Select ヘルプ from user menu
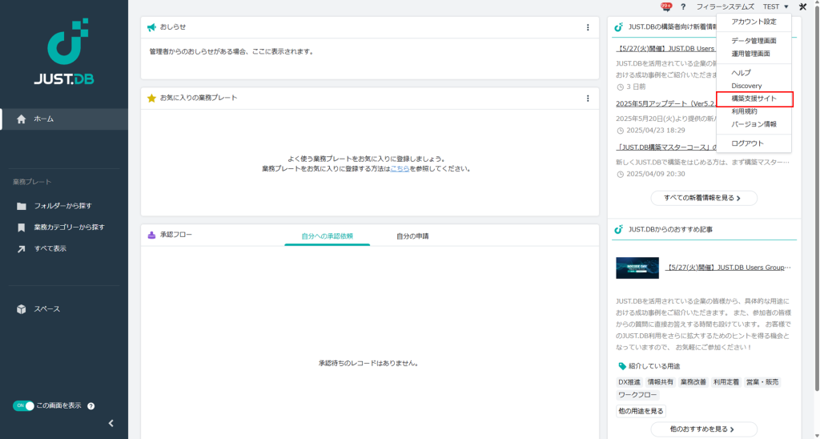Screen dimensions: 820x439 [754, 73]
